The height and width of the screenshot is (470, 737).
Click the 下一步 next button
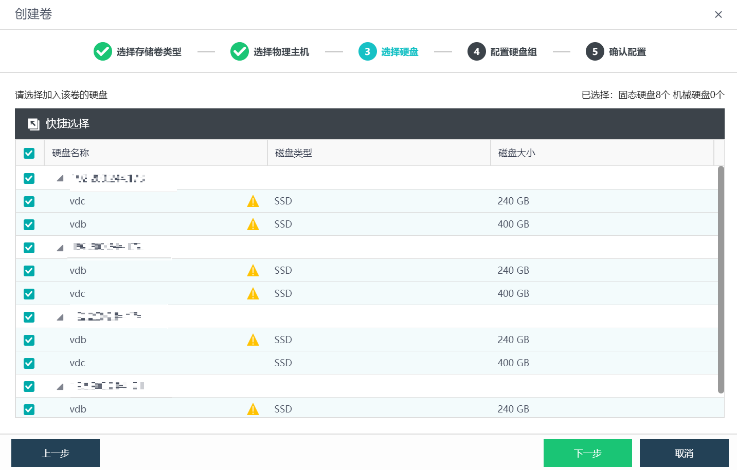coord(588,453)
